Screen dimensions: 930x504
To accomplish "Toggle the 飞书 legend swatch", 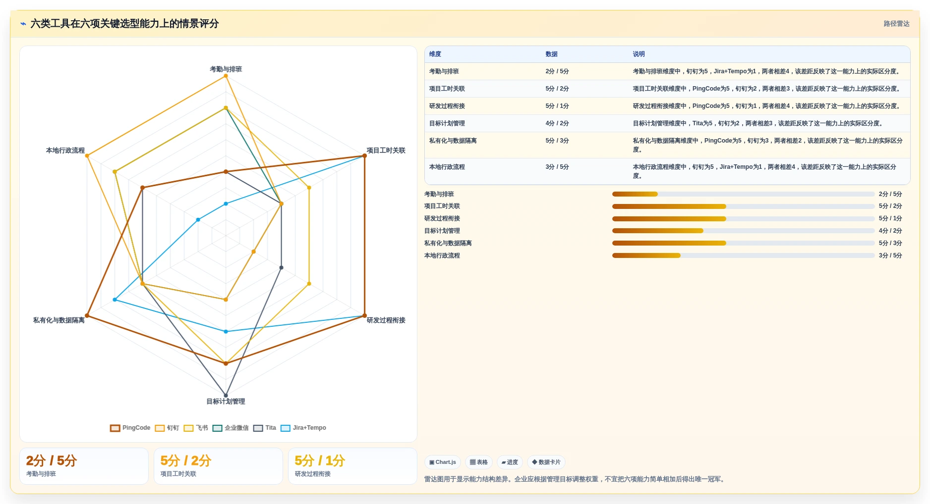I will coord(188,428).
